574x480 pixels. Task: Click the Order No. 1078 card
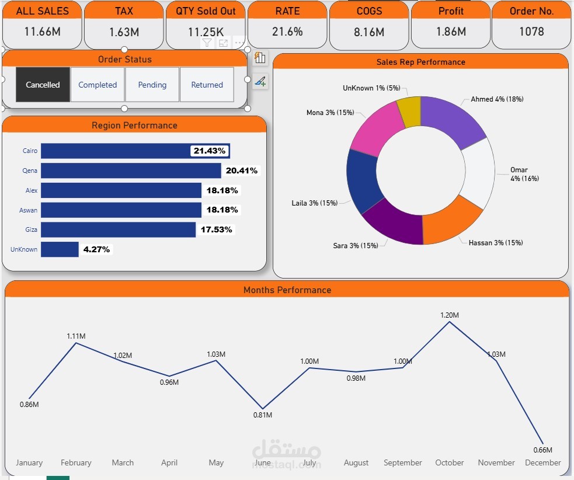tap(531, 25)
